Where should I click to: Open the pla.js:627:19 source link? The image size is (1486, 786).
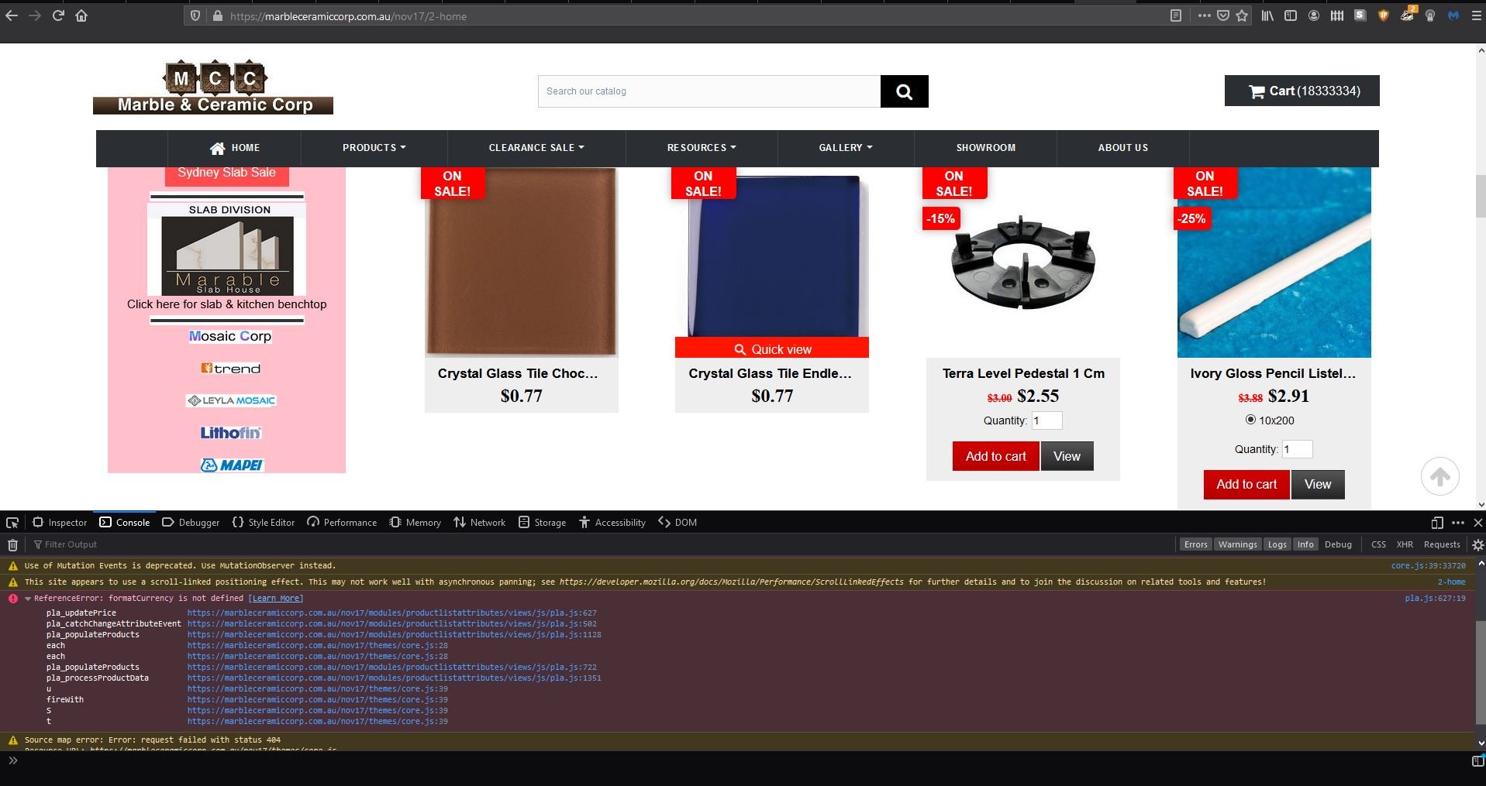[1435, 599]
